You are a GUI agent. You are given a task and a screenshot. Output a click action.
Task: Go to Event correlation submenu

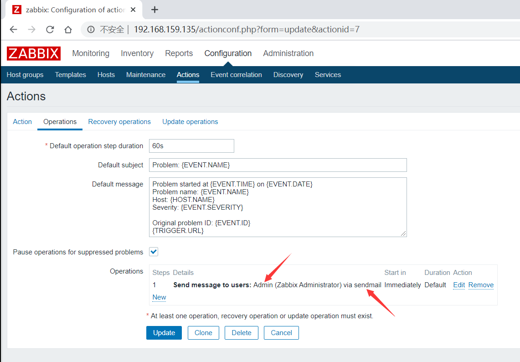point(236,75)
